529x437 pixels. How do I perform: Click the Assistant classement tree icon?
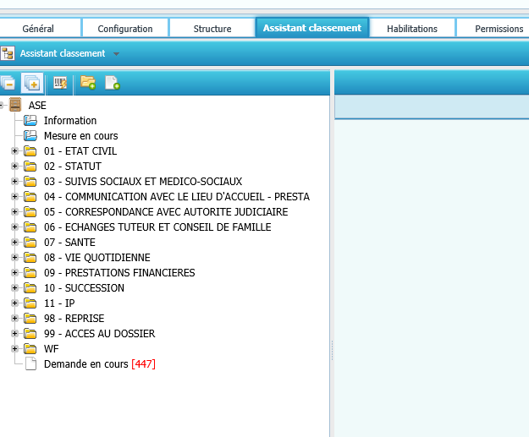click(x=8, y=53)
